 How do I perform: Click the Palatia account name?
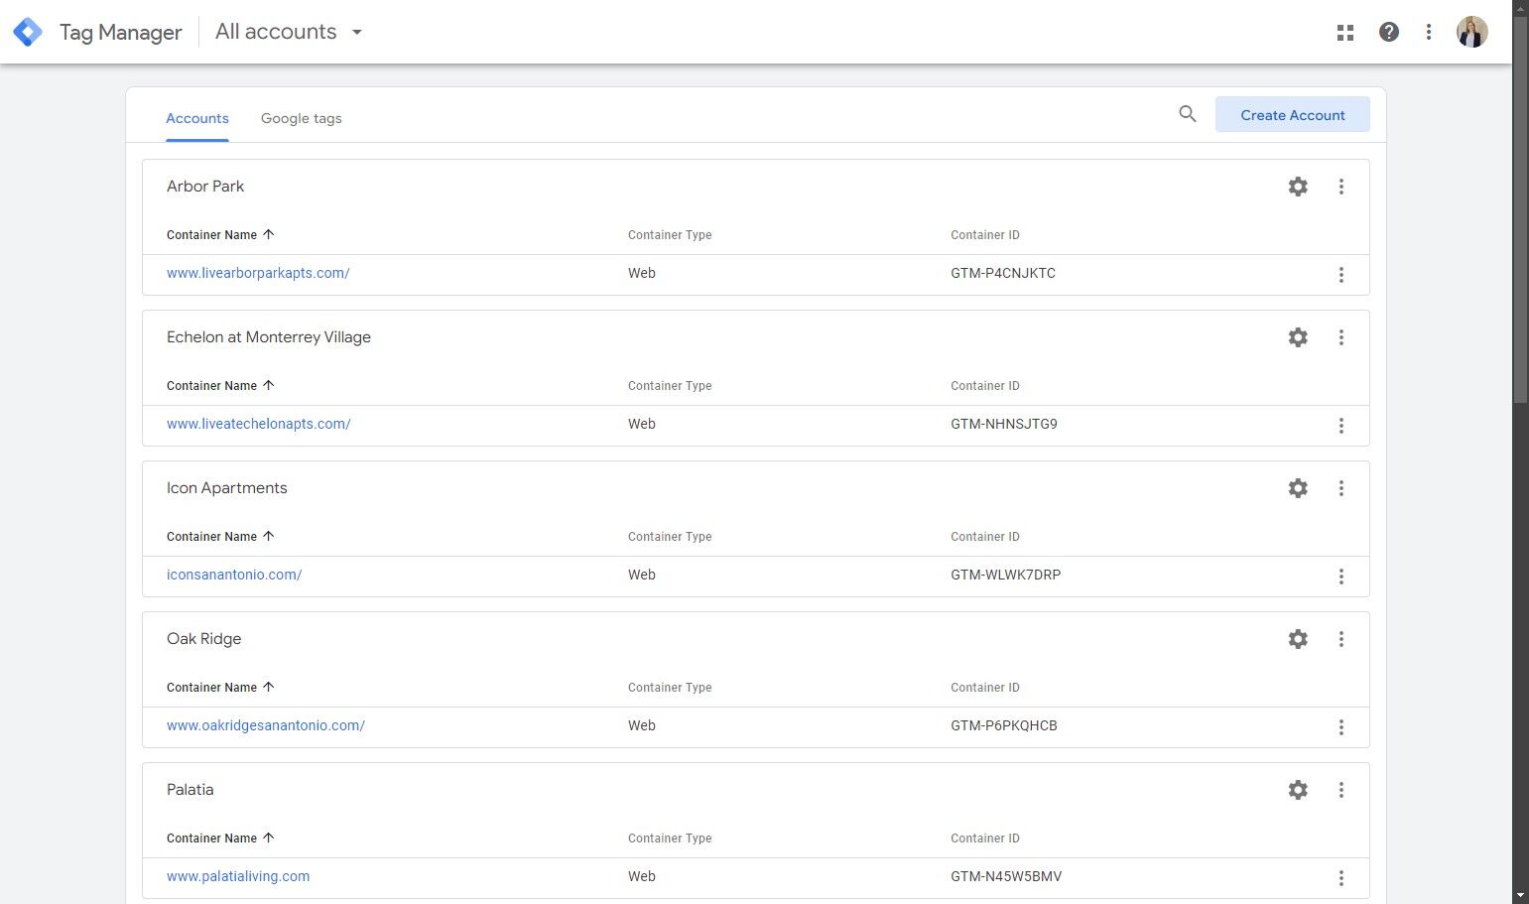click(x=191, y=790)
